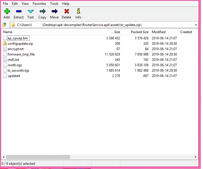Click file icon of rootfs.tgz
The image size is (203, 169).
[5, 65]
